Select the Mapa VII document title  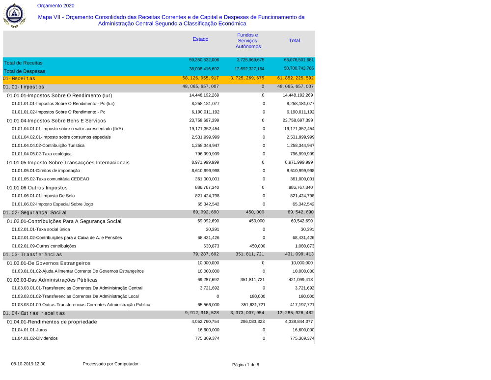[x=171, y=20]
